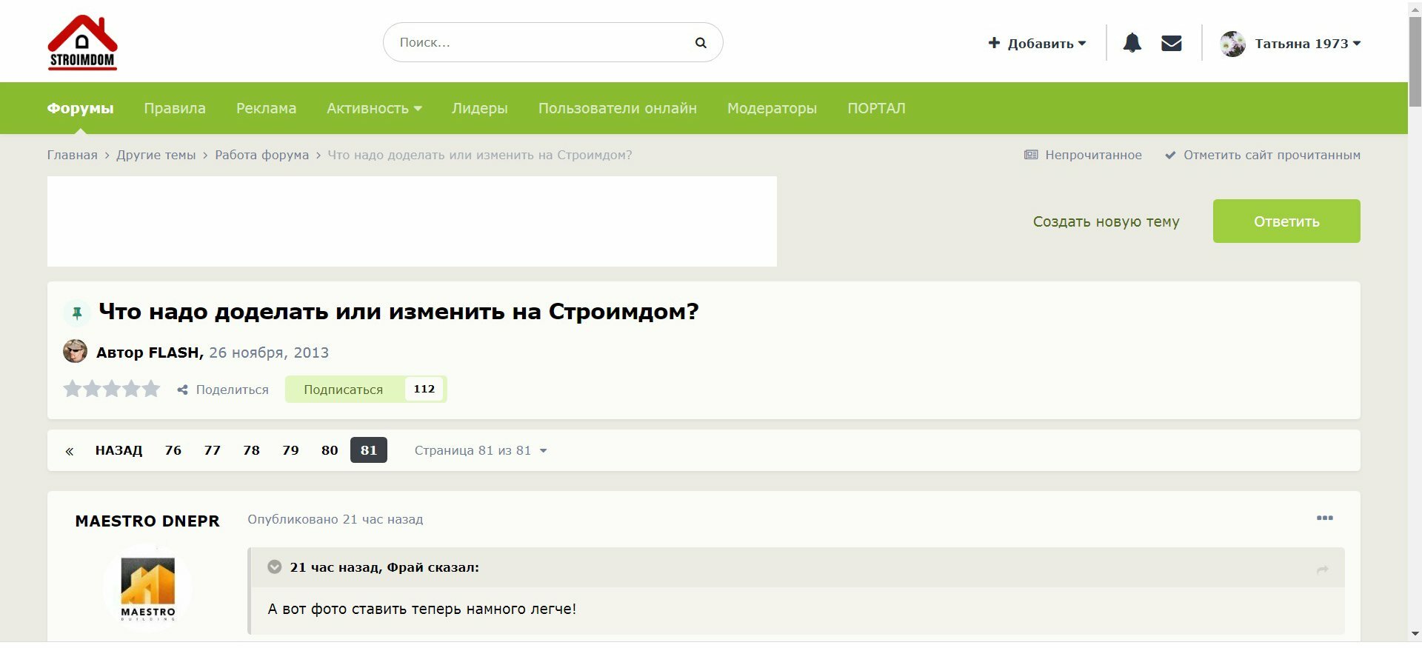Open the notifications bell icon
1422x648 pixels.
click(x=1132, y=43)
